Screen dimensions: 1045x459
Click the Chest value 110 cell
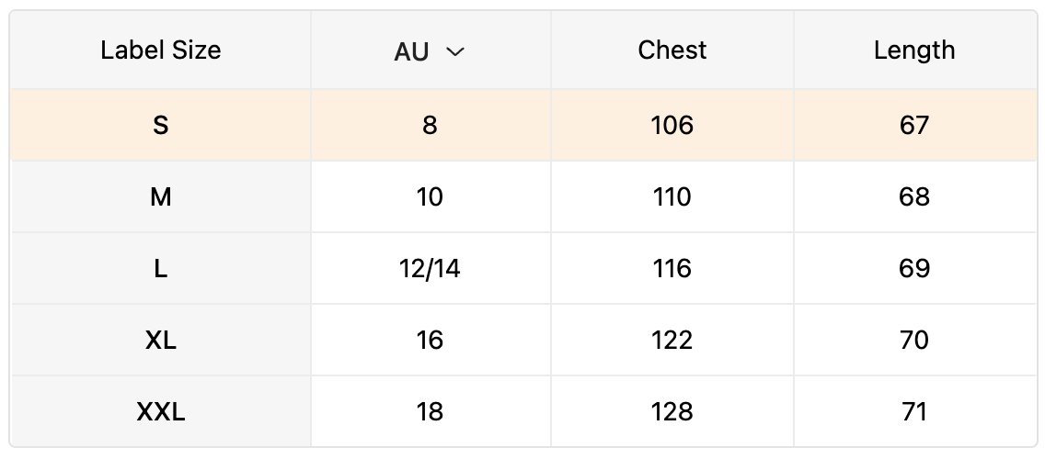tap(672, 196)
